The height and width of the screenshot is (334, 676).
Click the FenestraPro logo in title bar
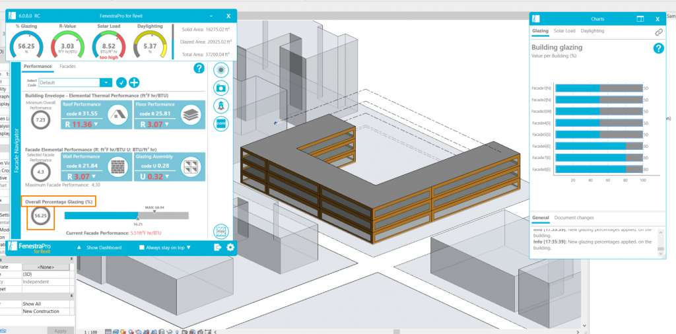click(x=12, y=16)
